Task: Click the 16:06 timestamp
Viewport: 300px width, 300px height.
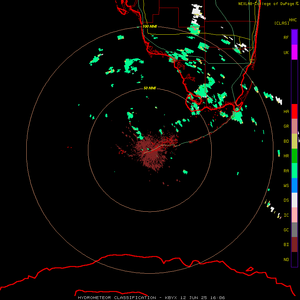Action: coord(217,298)
